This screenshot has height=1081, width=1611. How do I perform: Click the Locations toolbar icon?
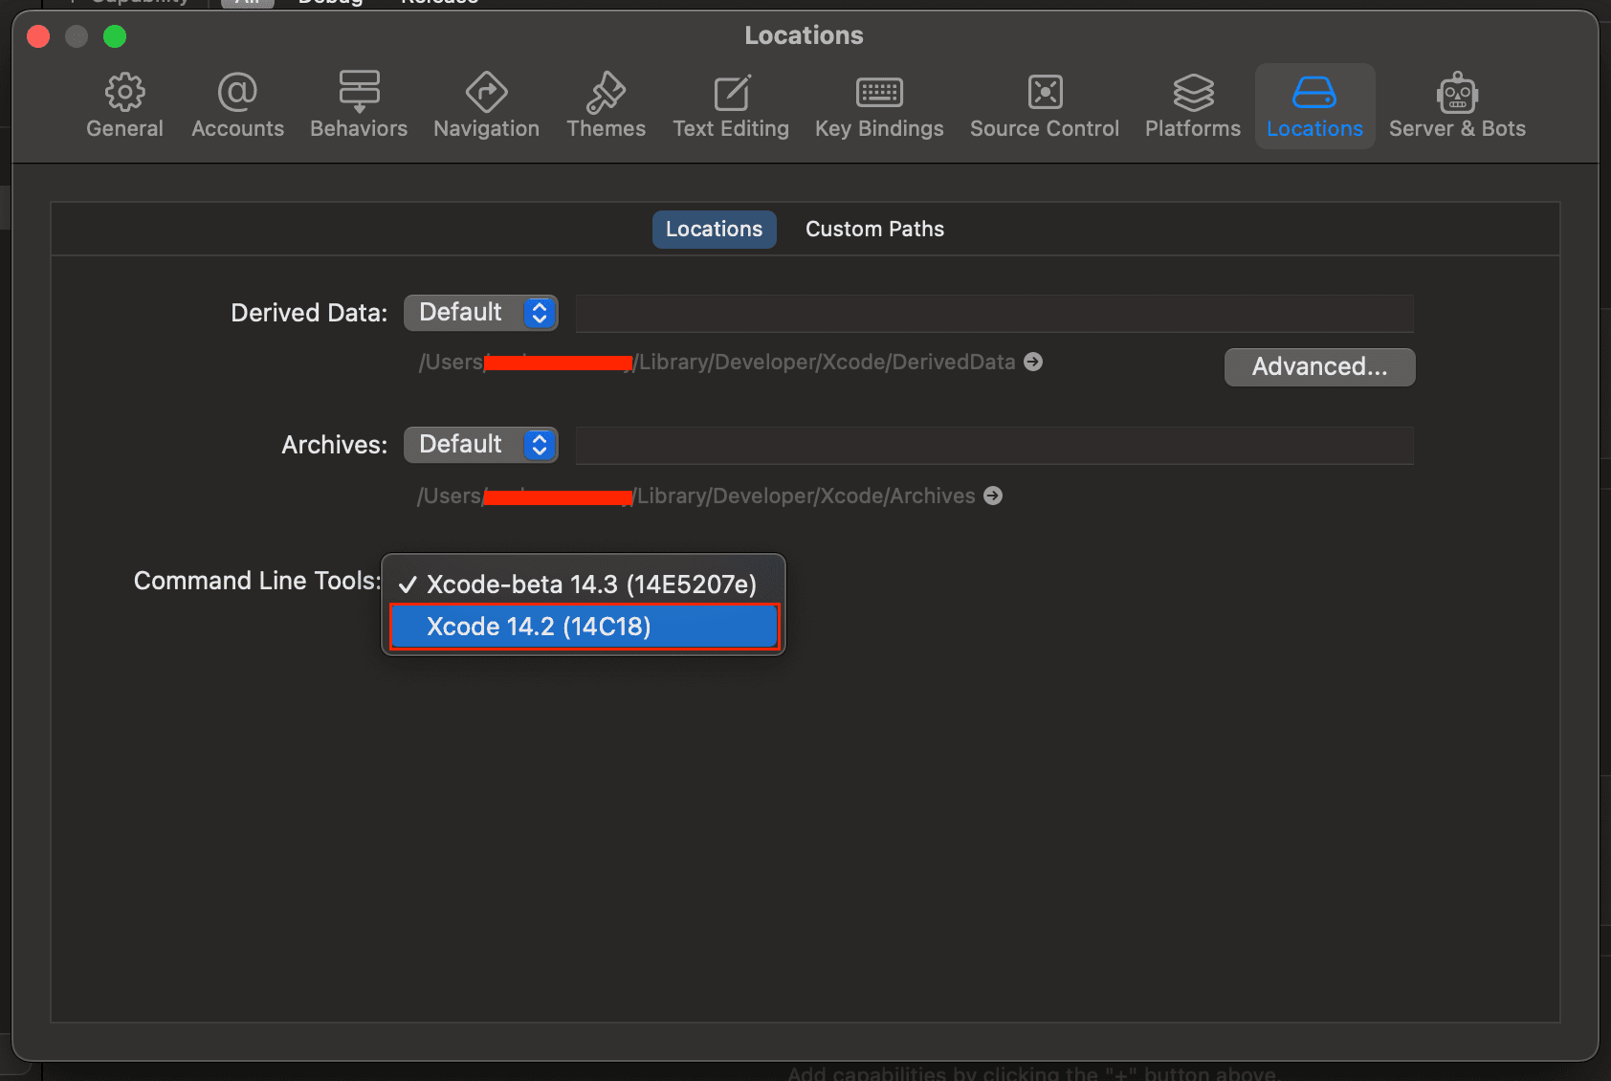tap(1314, 105)
